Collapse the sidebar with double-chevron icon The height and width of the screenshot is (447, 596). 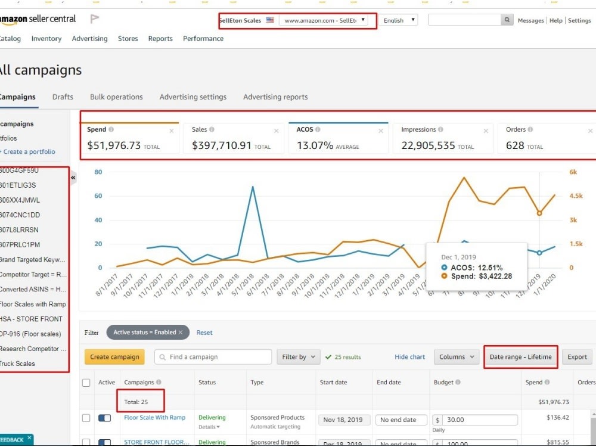(73, 178)
